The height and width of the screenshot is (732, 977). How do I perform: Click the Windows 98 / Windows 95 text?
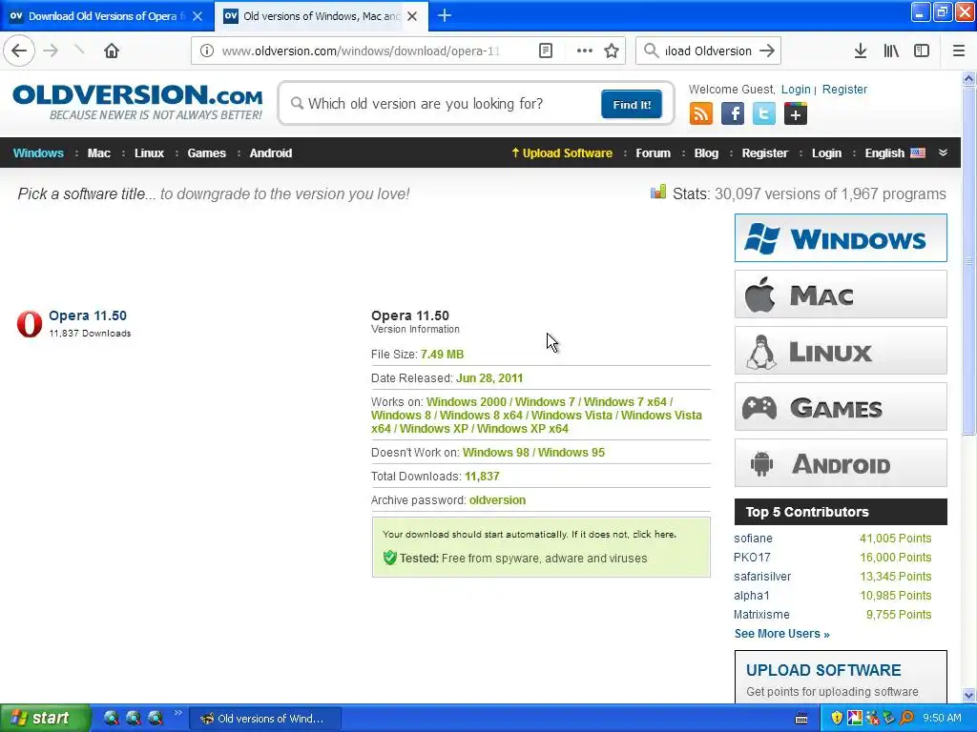(533, 453)
